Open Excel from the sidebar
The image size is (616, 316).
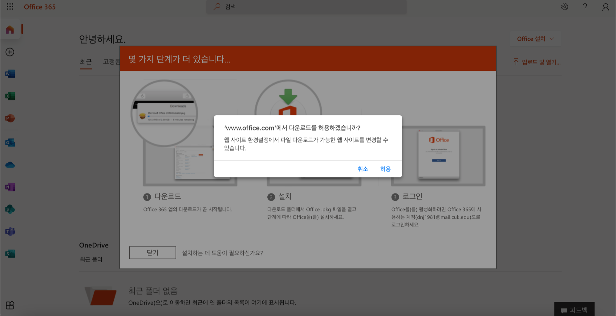(10, 96)
